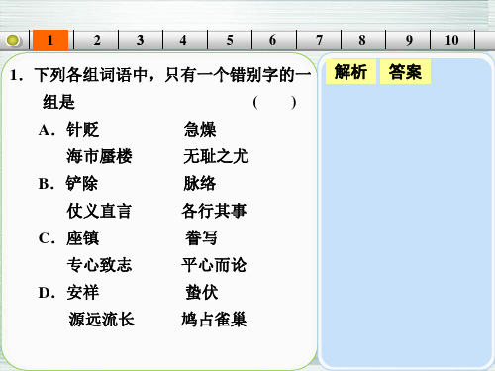Click the word 座镇
This screenshot has width=495, height=371.
click(82, 238)
